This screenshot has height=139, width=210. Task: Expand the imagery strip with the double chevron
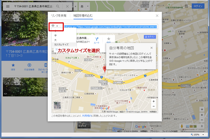pyautogui.click(x=202, y=126)
